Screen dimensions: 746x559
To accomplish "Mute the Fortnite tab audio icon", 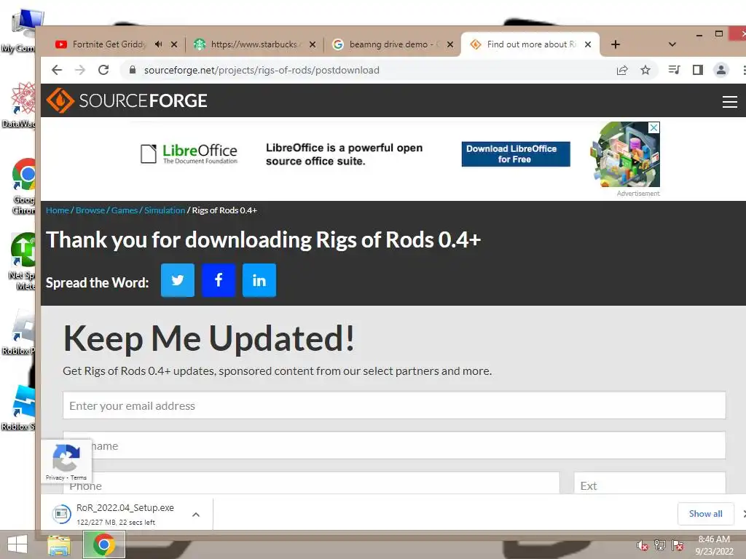I will 158,44.
